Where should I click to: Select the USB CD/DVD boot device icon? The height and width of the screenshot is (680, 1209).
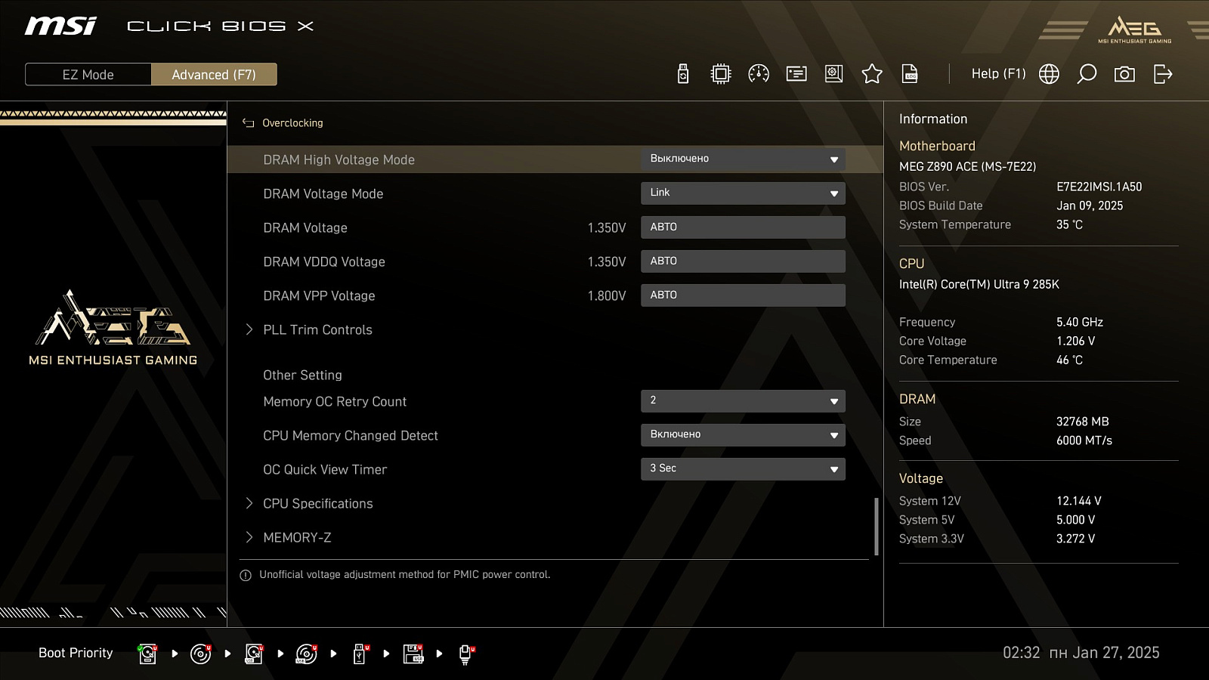tap(307, 654)
